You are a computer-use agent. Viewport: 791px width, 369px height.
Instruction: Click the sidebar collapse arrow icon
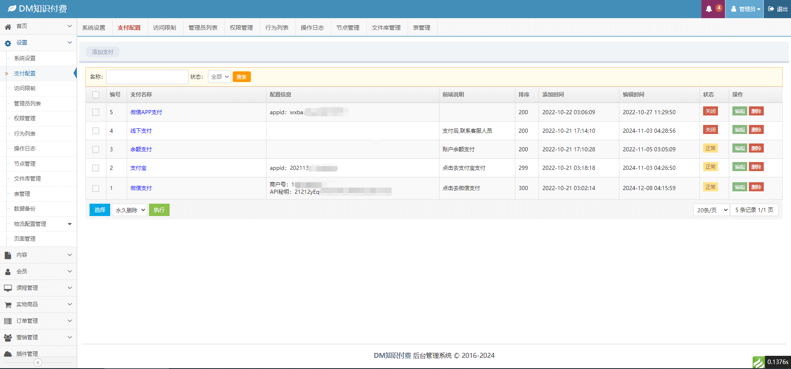click(x=38, y=362)
